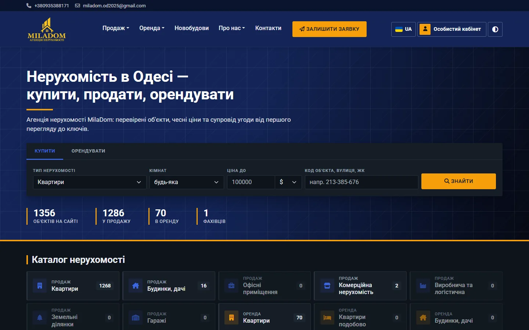Image resolution: width=529 pixels, height=330 pixels.
Task: Click the Каталог нерухомості heading
Action: coord(78,260)
